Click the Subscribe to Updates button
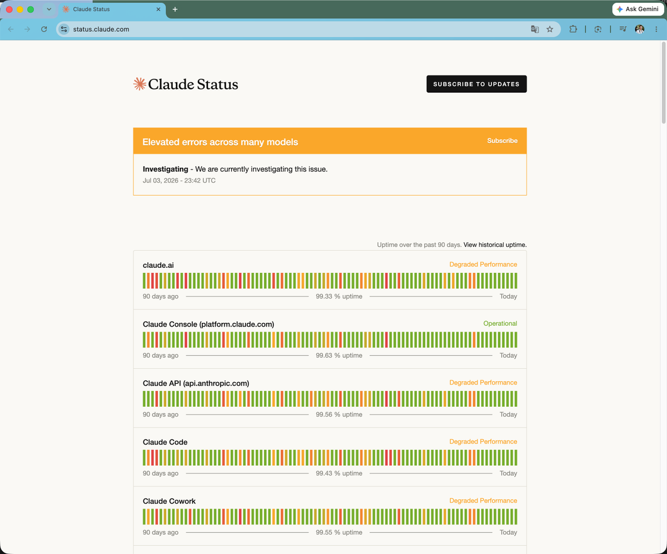Image resolution: width=667 pixels, height=554 pixels. [476, 84]
